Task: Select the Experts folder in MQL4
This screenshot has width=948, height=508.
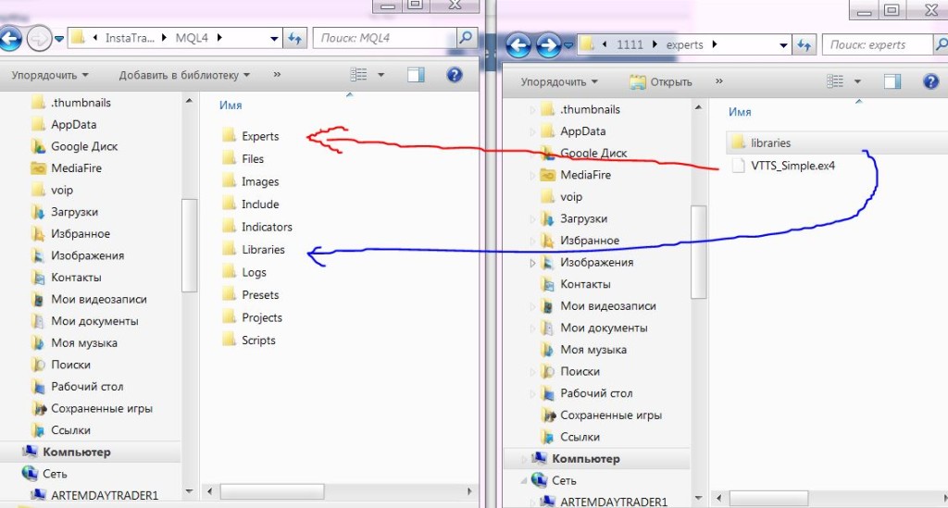Action: coord(250,136)
